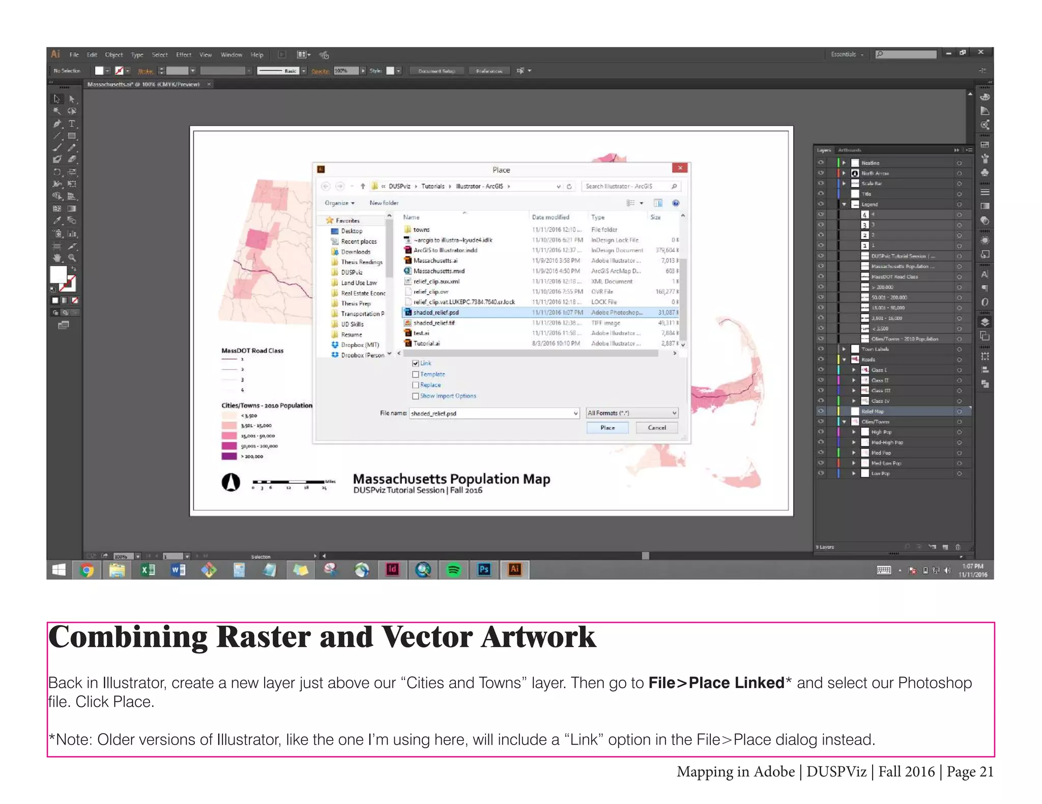The width and height of the screenshot is (1042, 804).
Task: Check Show Import Options checkbox
Action: pyautogui.click(x=416, y=396)
